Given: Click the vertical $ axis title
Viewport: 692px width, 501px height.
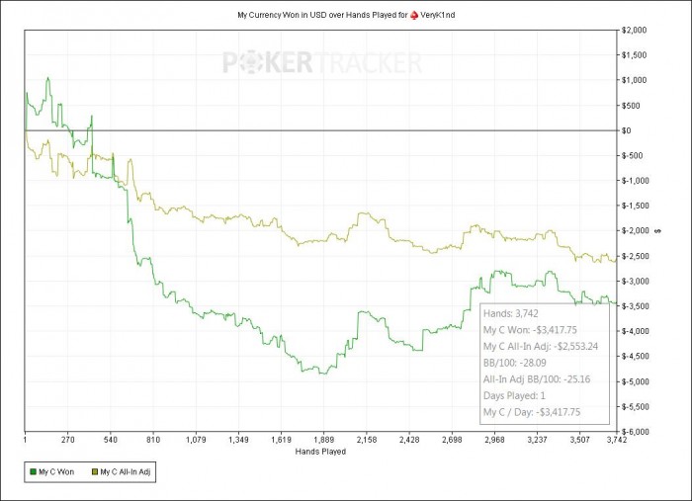Looking at the screenshot, I should [658, 231].
